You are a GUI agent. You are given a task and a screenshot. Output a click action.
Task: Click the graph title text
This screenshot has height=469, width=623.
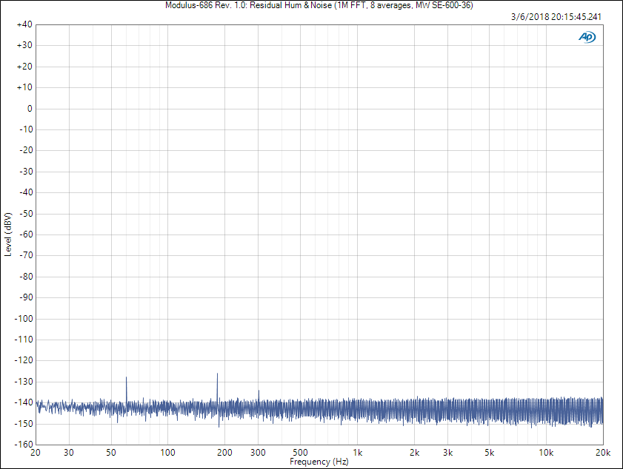(319, 5)
